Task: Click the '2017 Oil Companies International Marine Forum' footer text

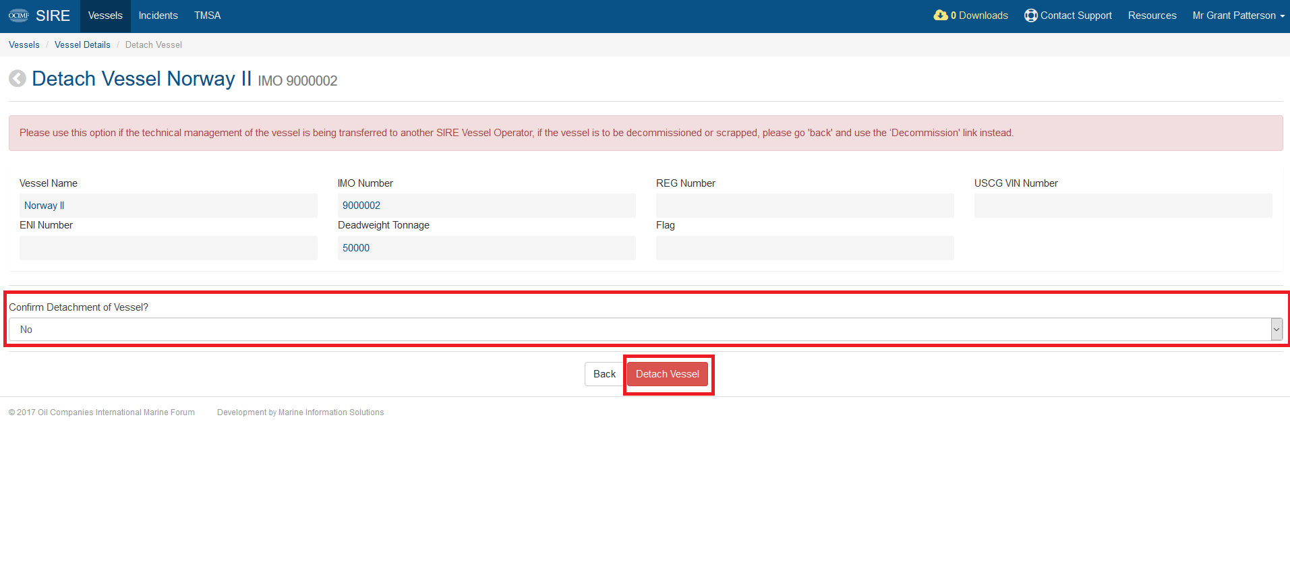Action: (102, 412)
